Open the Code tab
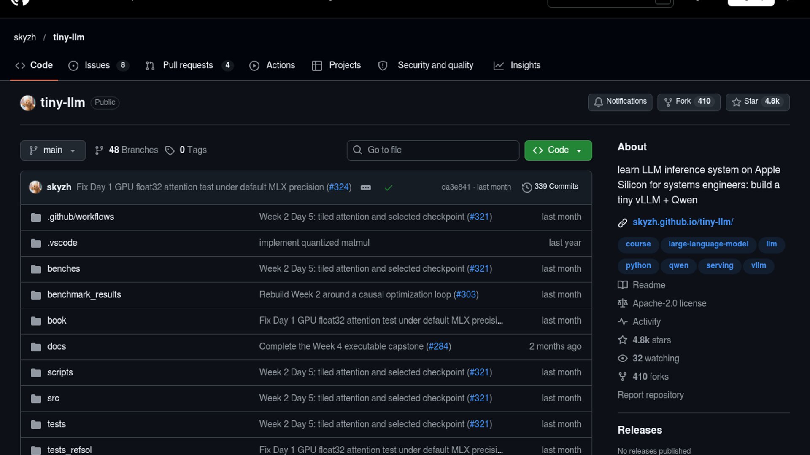The image size is (810, 455). [34, 65]
